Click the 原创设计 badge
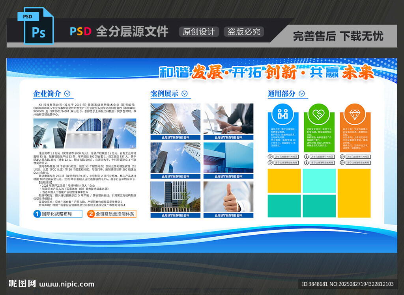The image size is (404, 295). [199, 32]
